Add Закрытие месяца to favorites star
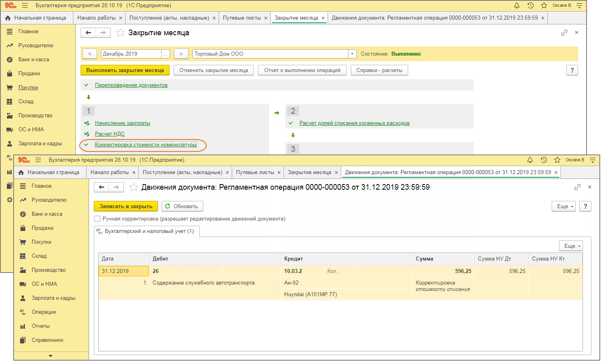Image resolution: width=601 pixels, height=361 pixels. coord(120,32)
